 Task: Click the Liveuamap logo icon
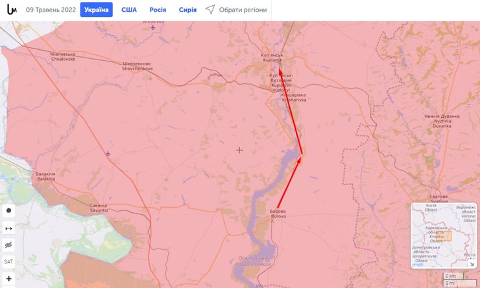pos(10,10)
